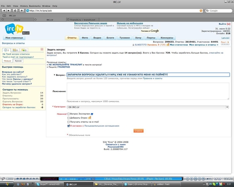Open the Window menu
The height and width of the screenshot is (187, 234).
point(46,6)
